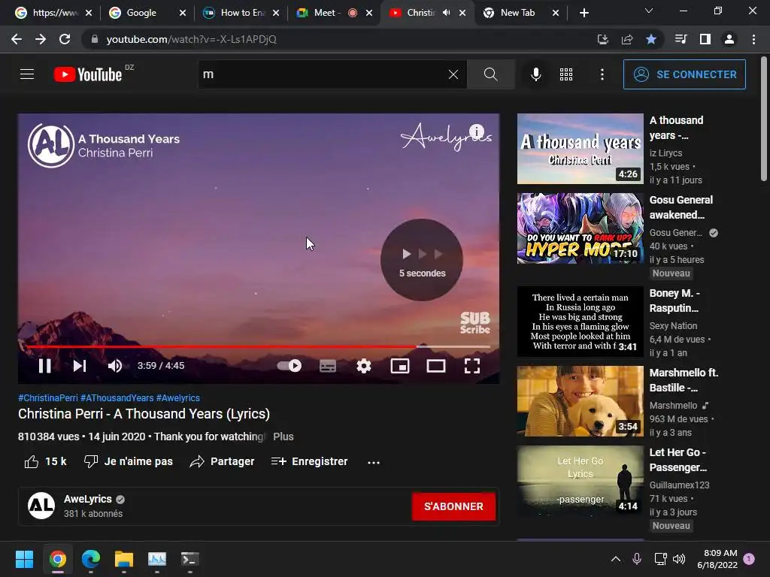Image resolution: width=770 pixels, height=577 pixels.
Task: Start voice search with the microphone
Action: (535, 74)
